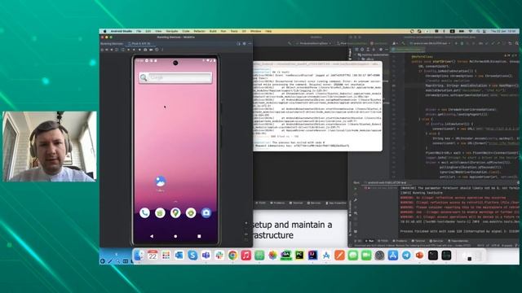
Task: Click the Google search bar on the emulator
Action: click(175, 77)
